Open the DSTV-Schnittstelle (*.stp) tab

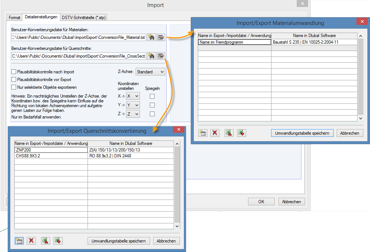84,17
